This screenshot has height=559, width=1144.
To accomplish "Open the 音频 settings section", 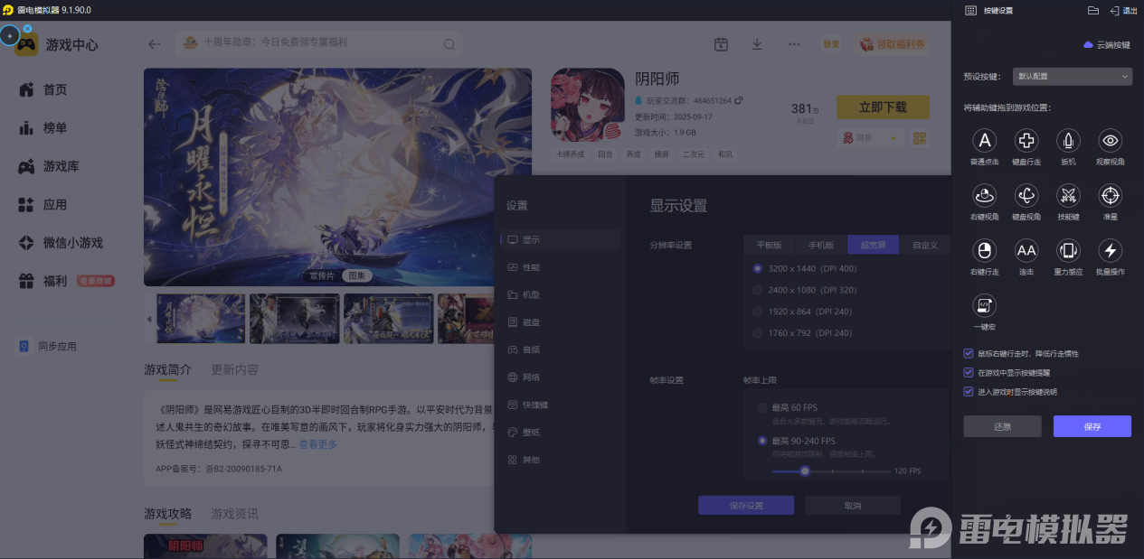I will (x=561, y=349).
